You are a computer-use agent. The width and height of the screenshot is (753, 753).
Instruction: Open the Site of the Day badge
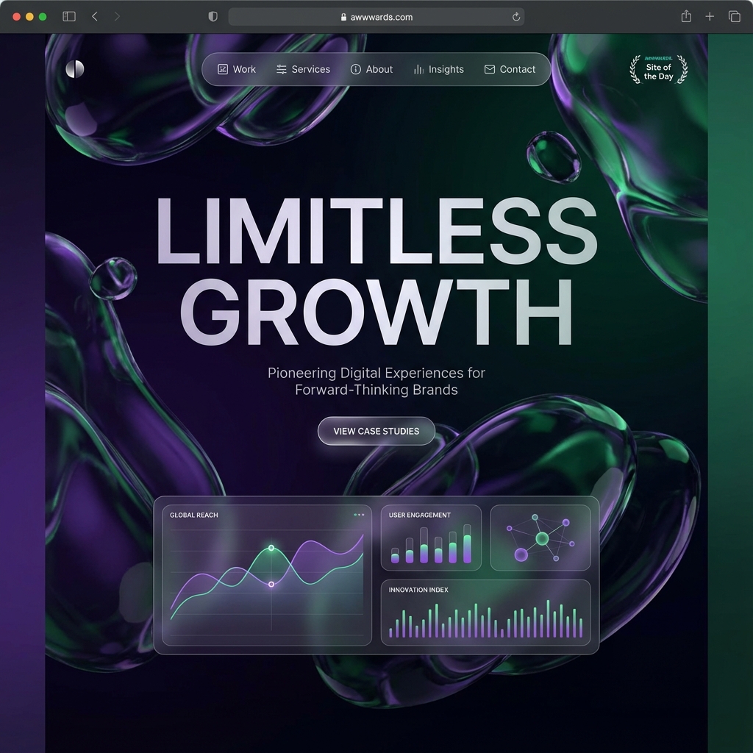[659, 70]
